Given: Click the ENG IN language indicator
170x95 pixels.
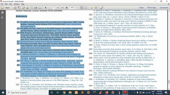Looking at the screenshot, I should pos(153,93).
